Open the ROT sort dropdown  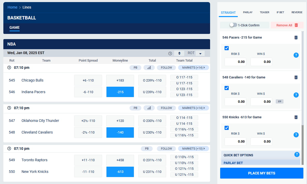[x=200, y=53]
